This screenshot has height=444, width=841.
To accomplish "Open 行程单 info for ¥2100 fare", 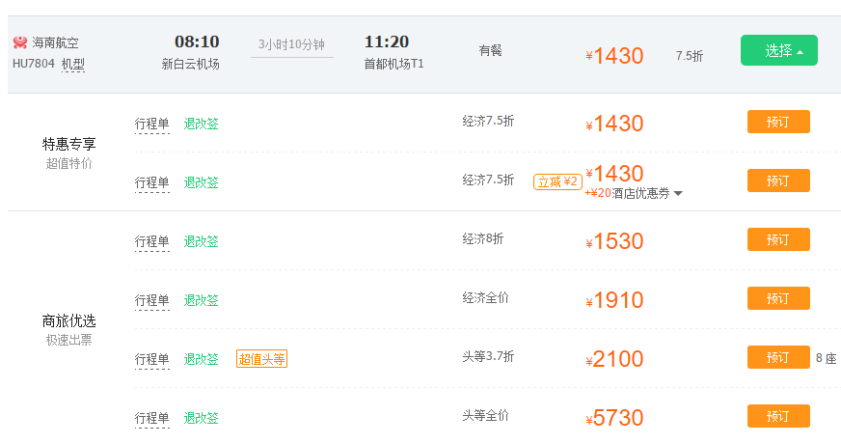I will click(x=151, y=359).
